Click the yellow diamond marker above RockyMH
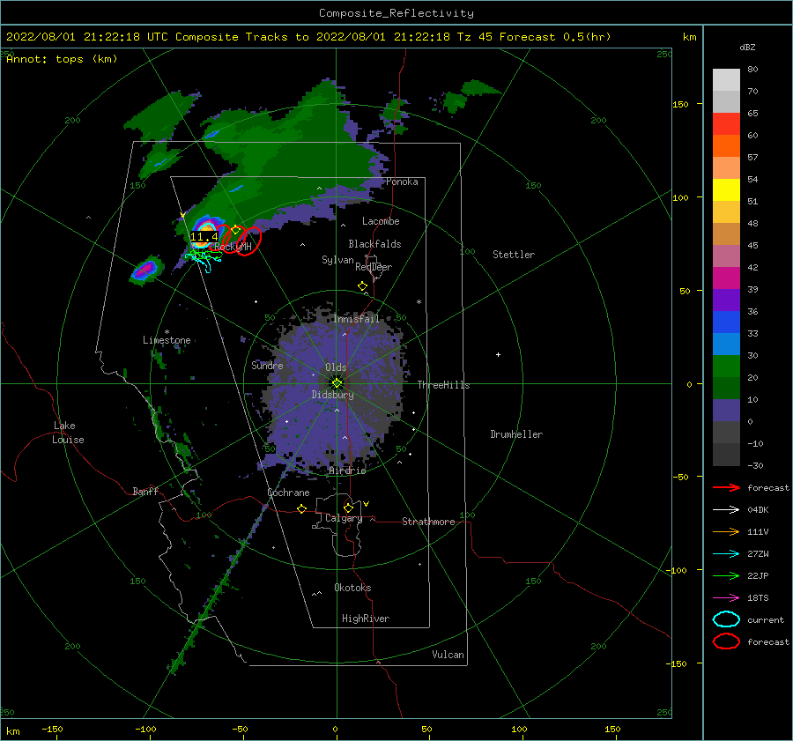Image resolution: width=793 pixels, height=741 pixels. tap(236, 230)
